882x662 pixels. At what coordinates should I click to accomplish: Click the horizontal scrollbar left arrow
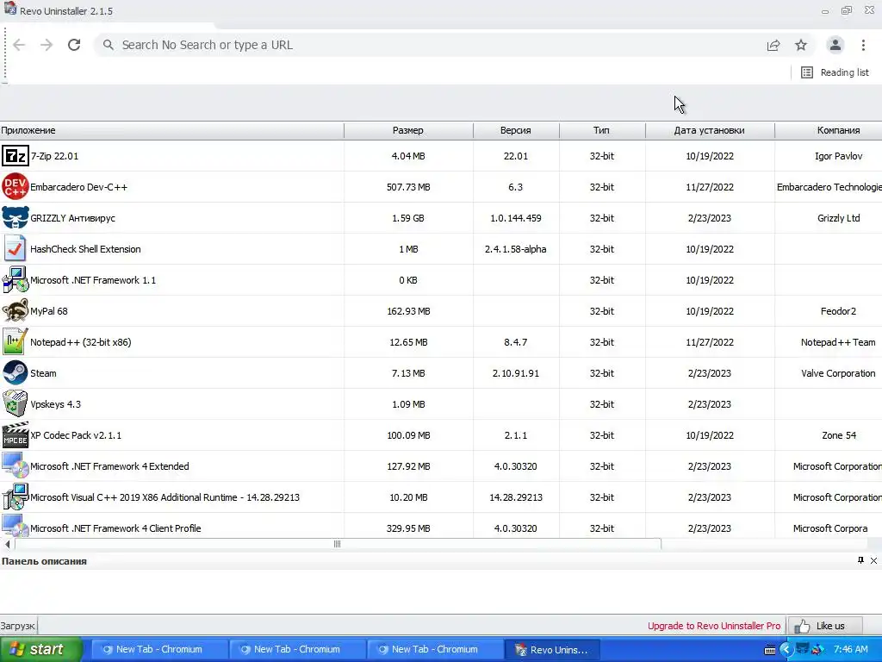coord(7,544)
